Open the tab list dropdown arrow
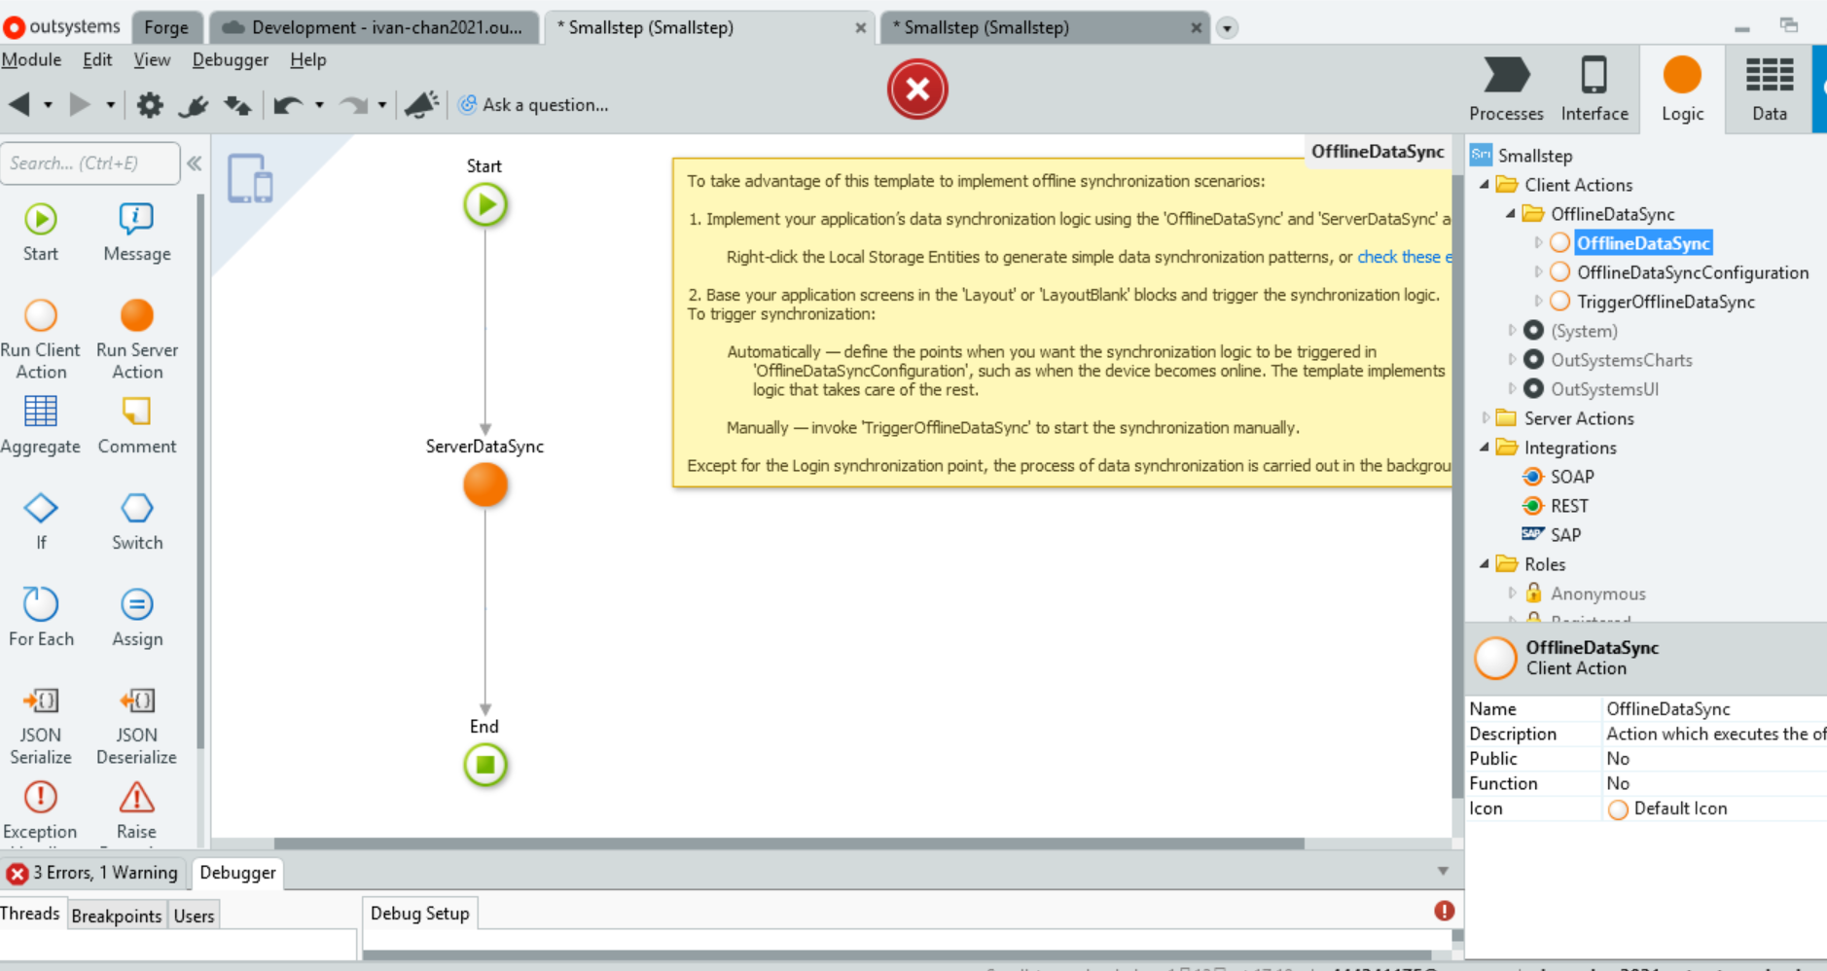The image size is (1827, 971). click(1227, 28)
